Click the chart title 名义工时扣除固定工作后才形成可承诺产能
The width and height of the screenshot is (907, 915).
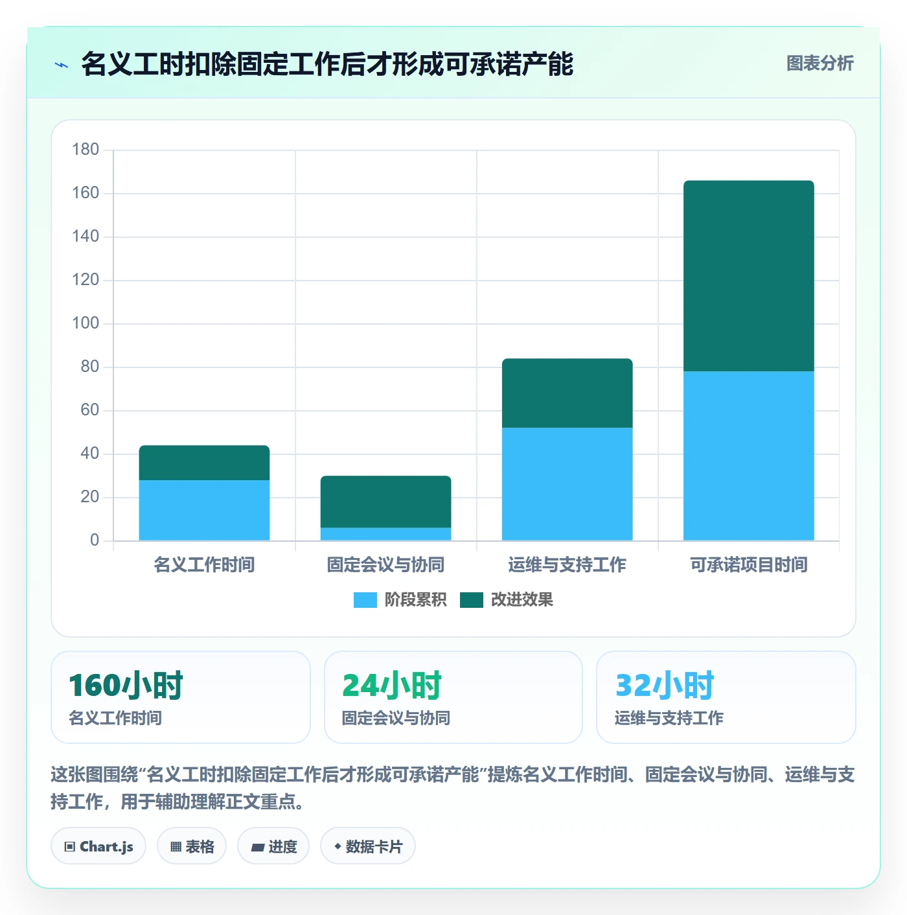click(x=327, y=64)
